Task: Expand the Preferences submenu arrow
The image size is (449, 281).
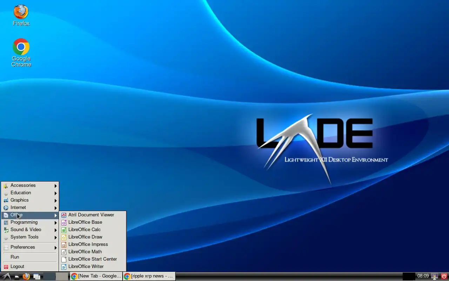Action: [x=55, y=248]
